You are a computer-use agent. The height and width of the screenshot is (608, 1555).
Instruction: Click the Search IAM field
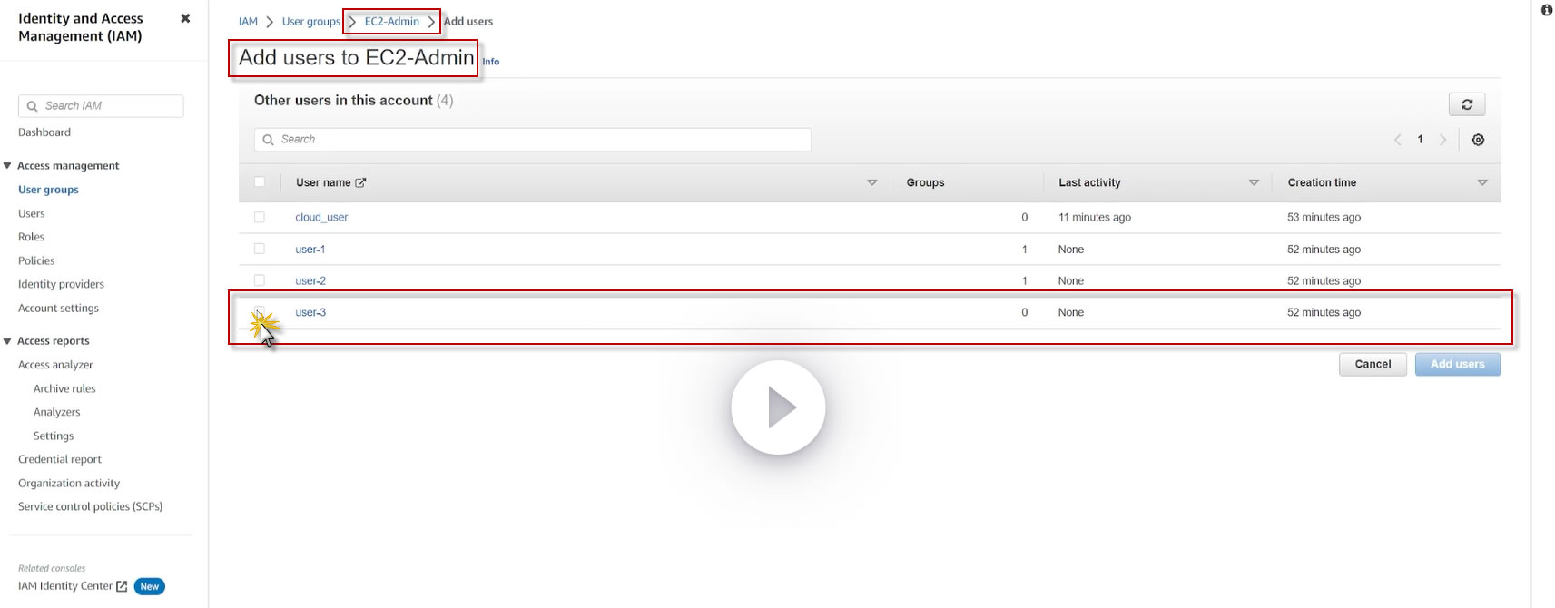click(101, 106)
